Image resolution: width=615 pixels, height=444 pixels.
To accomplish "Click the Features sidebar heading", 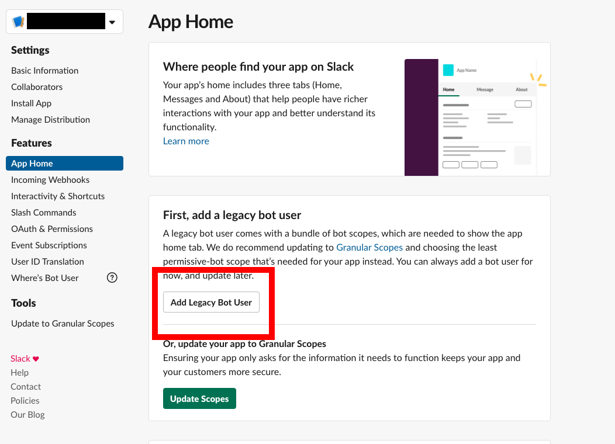I will (32, 143).
